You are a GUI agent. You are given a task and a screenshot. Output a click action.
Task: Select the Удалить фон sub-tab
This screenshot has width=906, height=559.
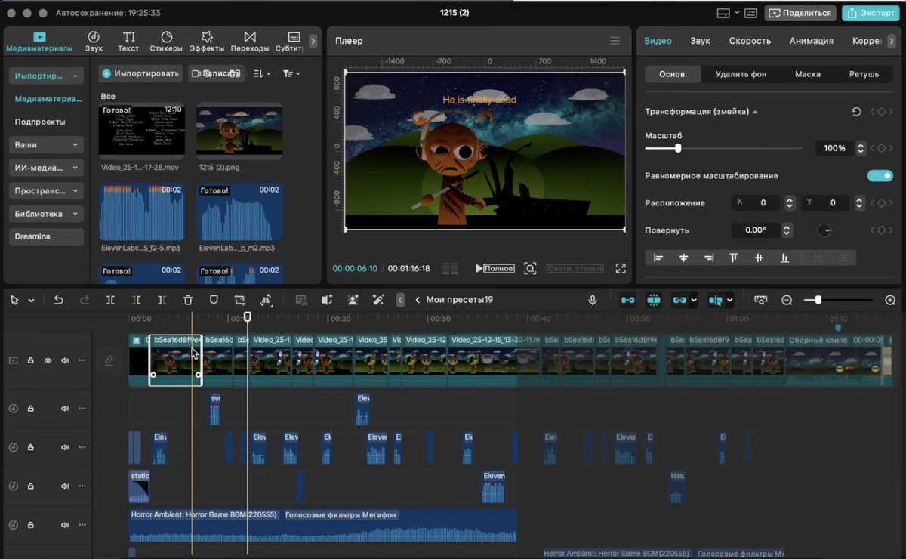coord(741,74)
